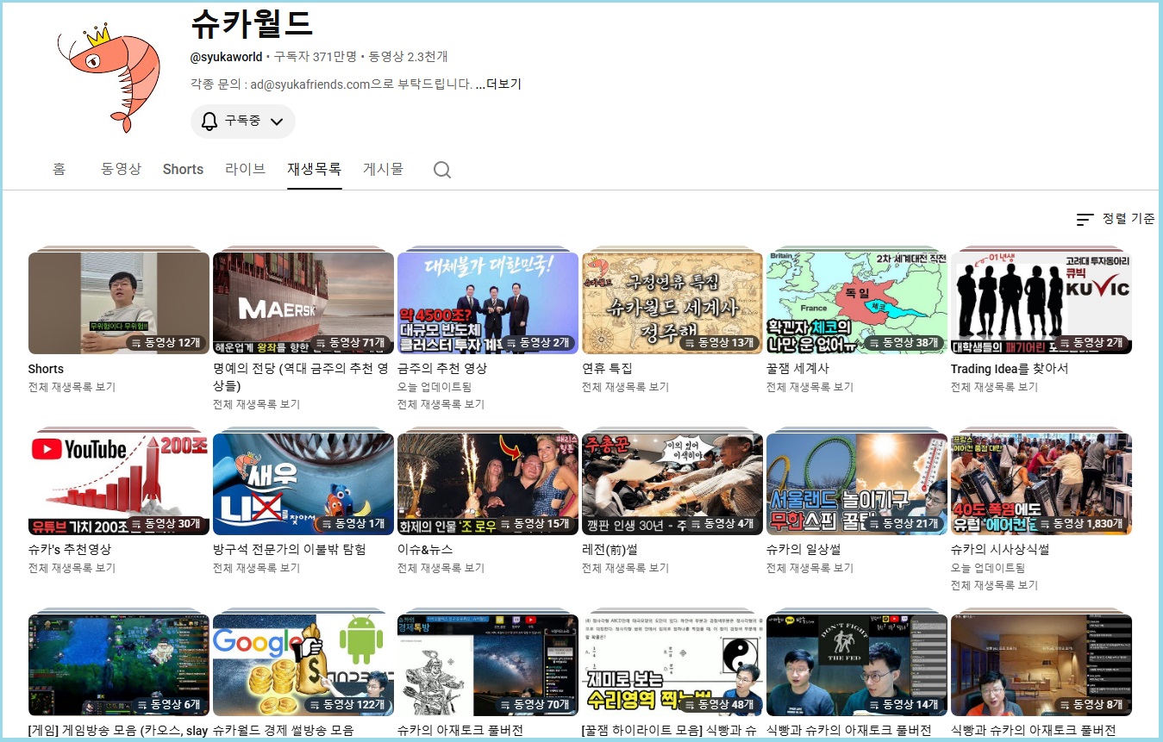The height and width of the screenshot is (742, 1163).
Task: Click the Trading Idea를 찾아서 title
Action: (1010, 369)
